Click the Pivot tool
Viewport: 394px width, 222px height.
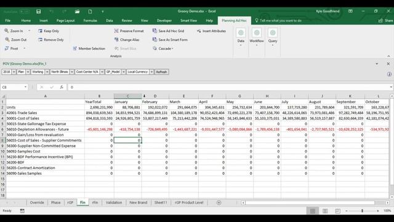pyautogui.click(x=12, y=49)
